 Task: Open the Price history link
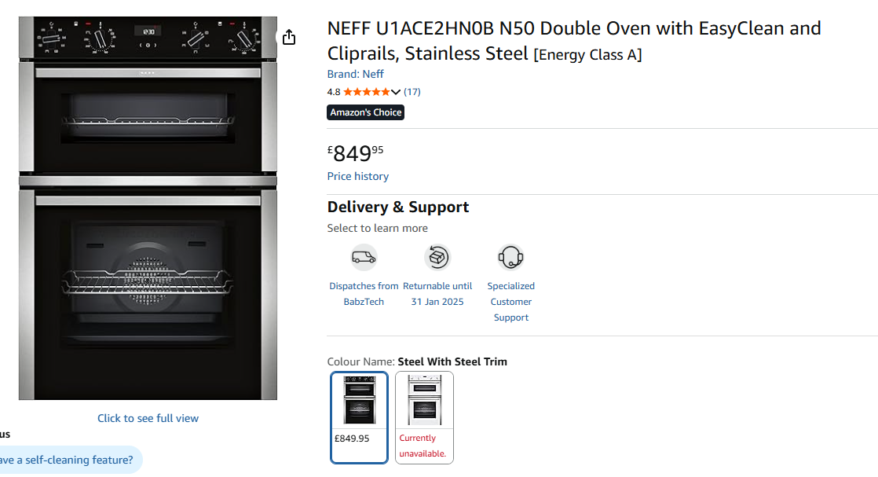(357, 176)
